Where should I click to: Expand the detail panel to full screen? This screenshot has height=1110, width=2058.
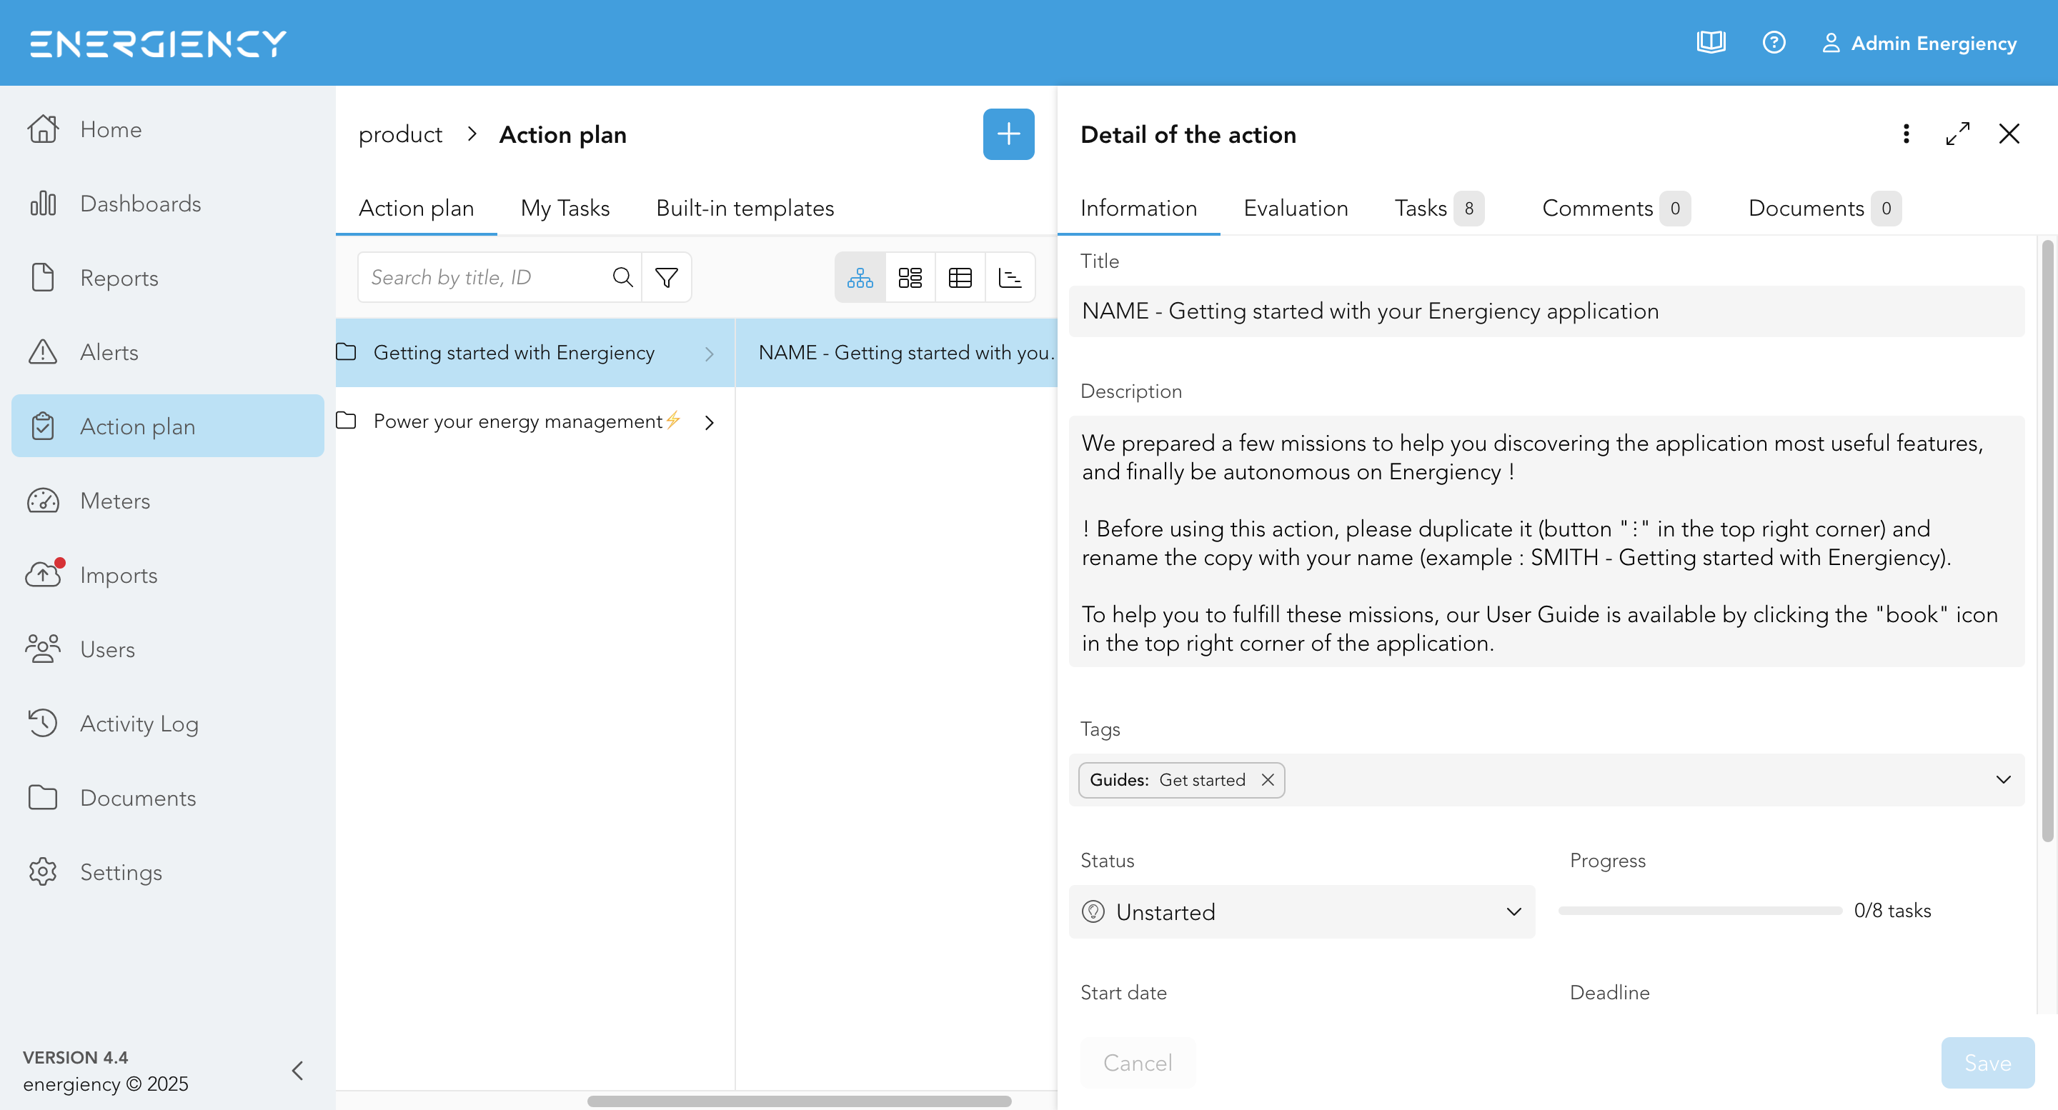(1957, 134)
